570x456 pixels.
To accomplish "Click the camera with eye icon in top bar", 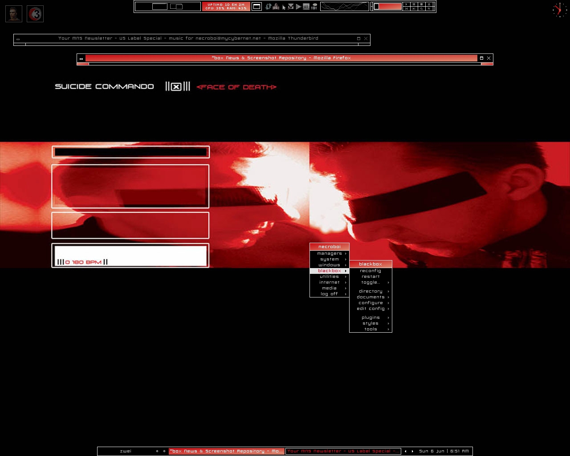I will point(314,7).
